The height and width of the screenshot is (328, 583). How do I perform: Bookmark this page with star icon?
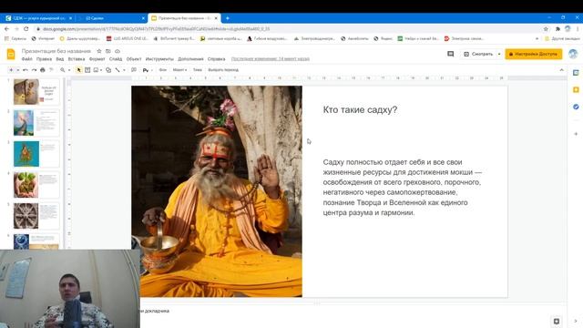[546, 28]
